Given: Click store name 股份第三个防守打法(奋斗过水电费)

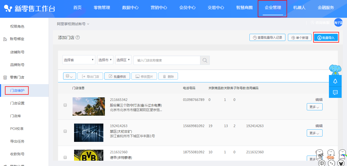Looking at the screenshot, I should tap(136, 105).
